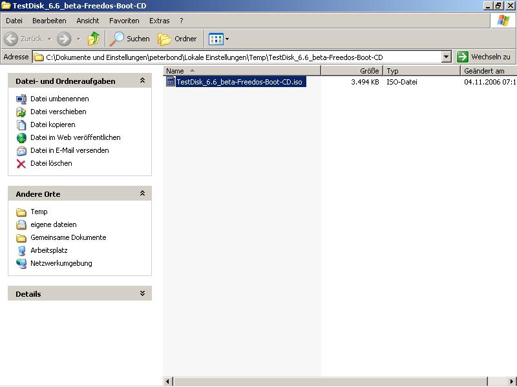Screen dimensions: 517x387
Task: Open eigene dateien link
Action: coord(54,224)
